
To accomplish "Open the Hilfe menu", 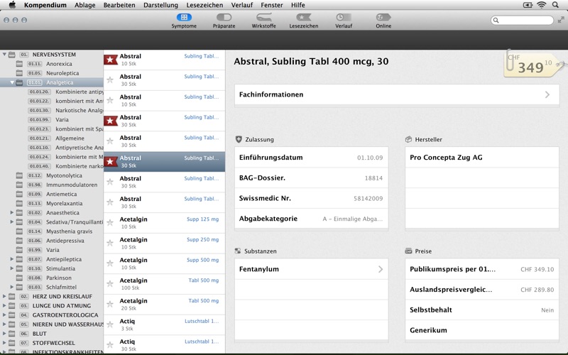I will click(297, 5).
